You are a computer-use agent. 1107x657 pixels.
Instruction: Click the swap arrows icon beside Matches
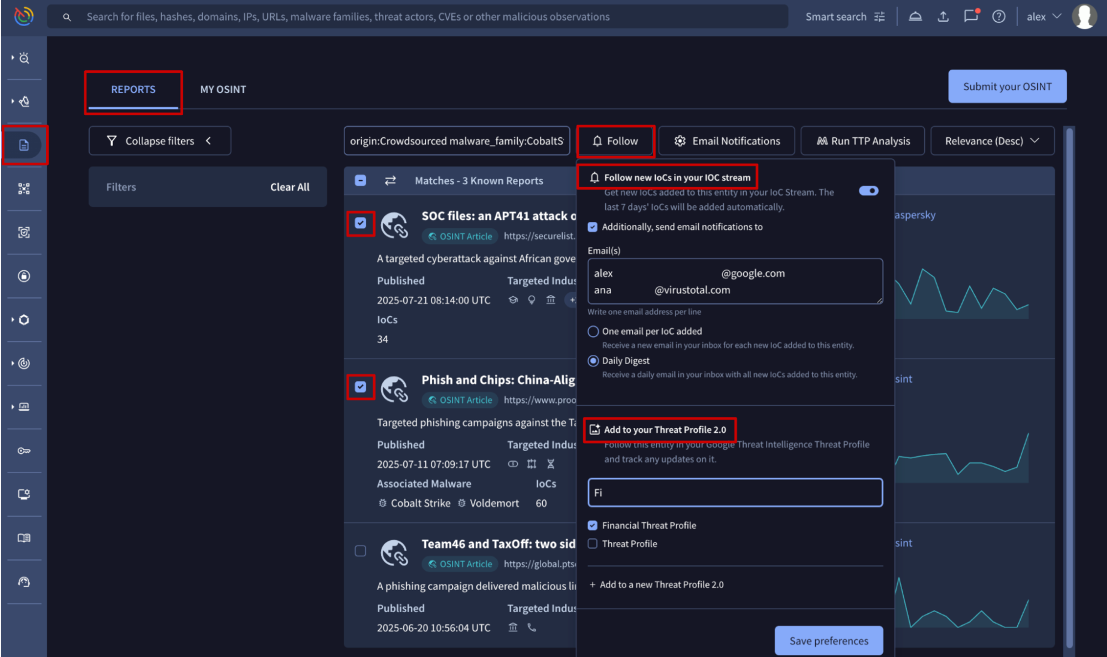390,180
